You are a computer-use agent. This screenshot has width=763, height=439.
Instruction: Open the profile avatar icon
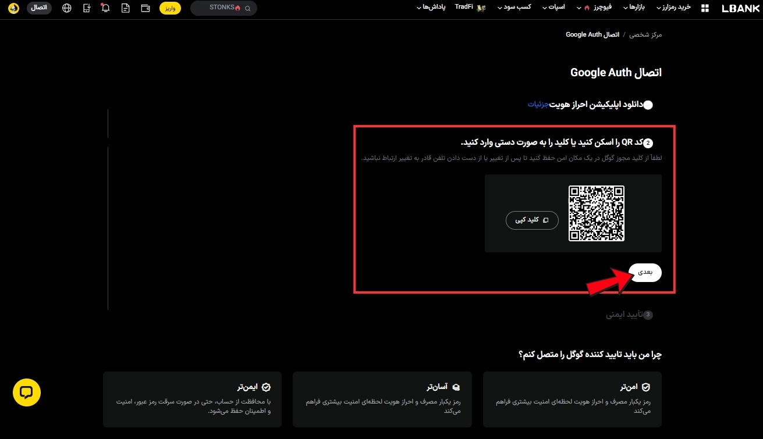[x=13, y=9]
